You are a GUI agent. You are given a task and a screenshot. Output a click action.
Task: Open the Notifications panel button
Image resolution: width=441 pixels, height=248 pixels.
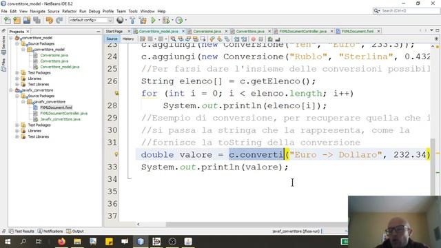click(x=50, y=231)
